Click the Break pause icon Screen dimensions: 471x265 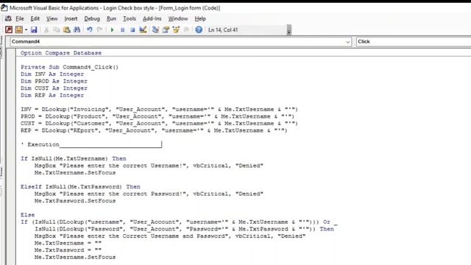click(x=123, y=29)
